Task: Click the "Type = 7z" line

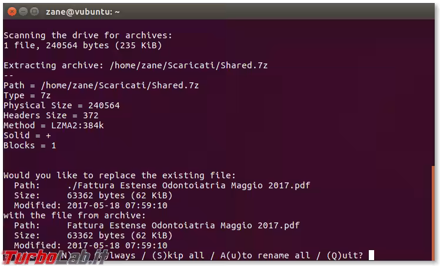Action: (25, 95)
